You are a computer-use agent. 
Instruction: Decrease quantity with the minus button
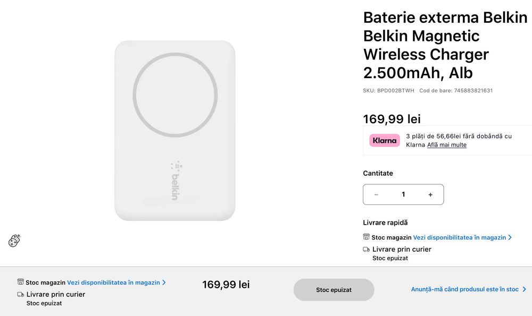(x=376, y=195)
